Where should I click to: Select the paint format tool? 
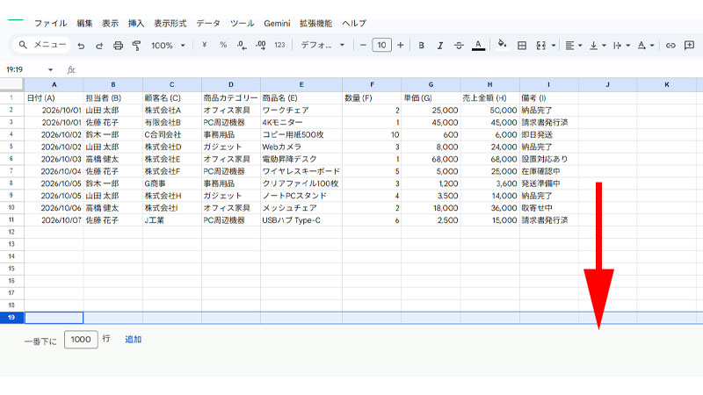[x=136, y=46]
